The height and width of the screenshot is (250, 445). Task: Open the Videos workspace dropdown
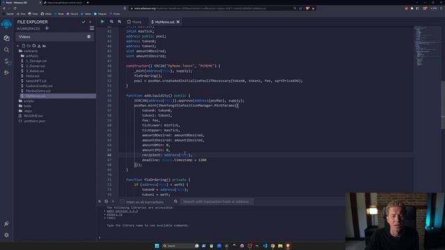[54, 37]
